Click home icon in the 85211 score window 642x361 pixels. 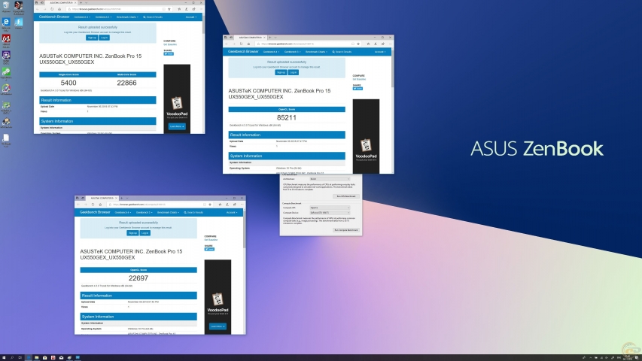click(x=248, y=44)
